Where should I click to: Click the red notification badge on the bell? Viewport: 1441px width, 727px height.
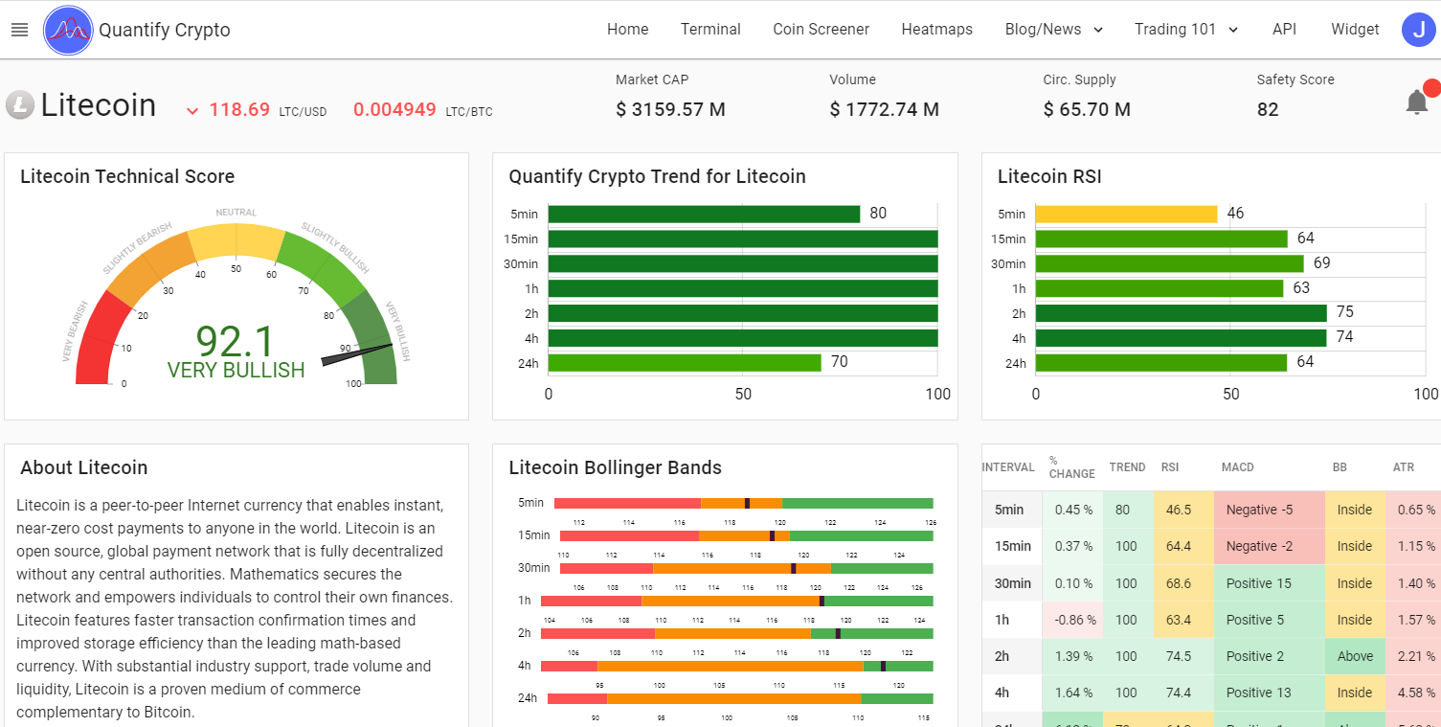(x=1432, y=88)
